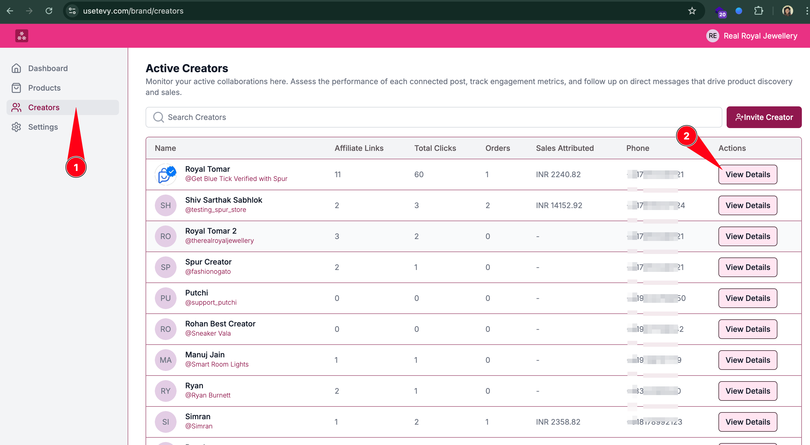
Task: View Details for Putchi
Action: [748, 298]
